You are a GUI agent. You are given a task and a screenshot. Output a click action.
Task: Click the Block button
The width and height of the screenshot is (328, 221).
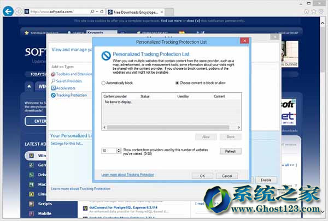231,137
